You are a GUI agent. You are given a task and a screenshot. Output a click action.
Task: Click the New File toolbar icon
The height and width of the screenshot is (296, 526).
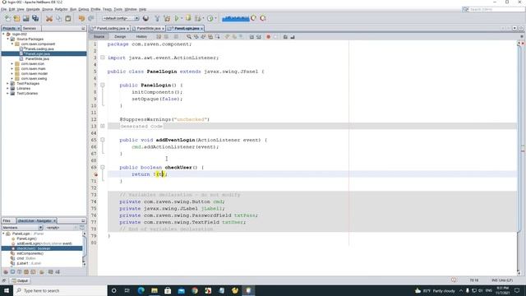point(7,18)
